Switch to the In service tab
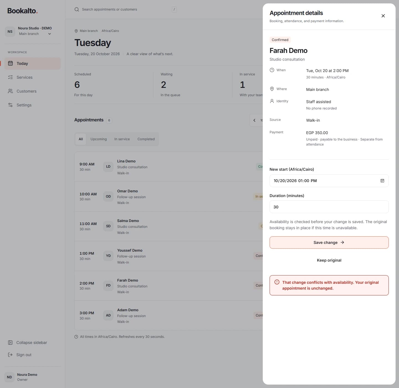399x388 pixels. (x=122, y=139)
